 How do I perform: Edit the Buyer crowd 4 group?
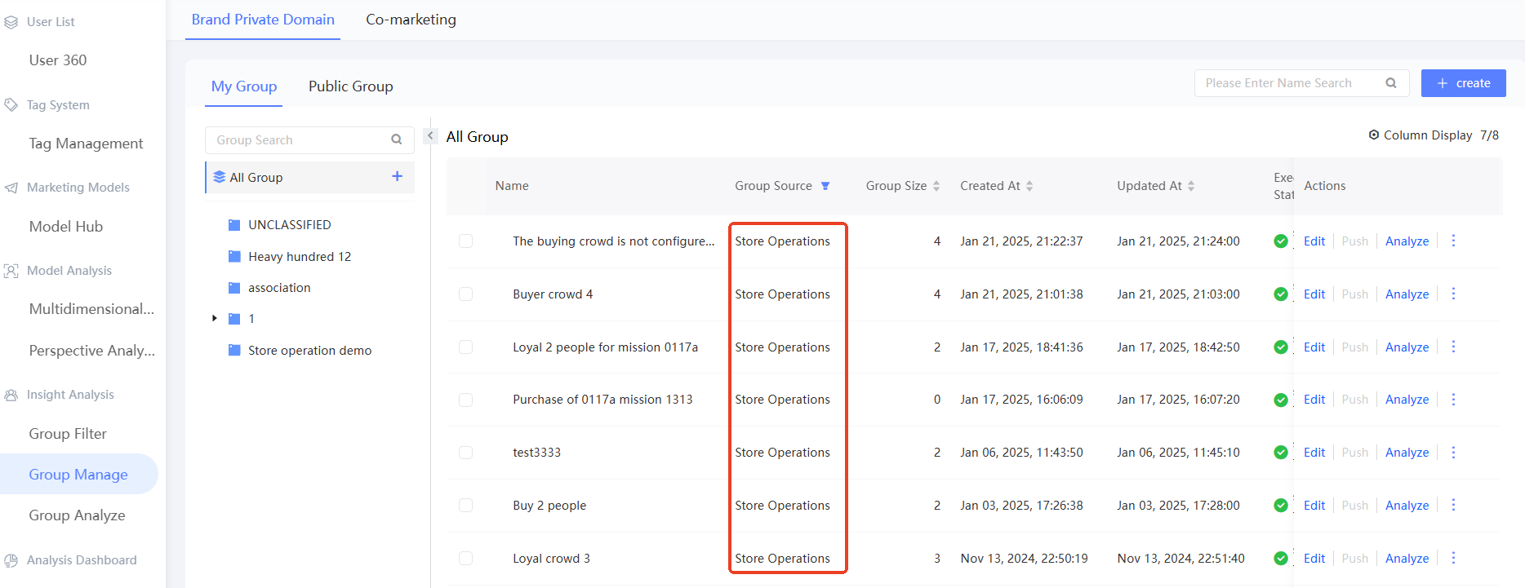click(1314, 294)
